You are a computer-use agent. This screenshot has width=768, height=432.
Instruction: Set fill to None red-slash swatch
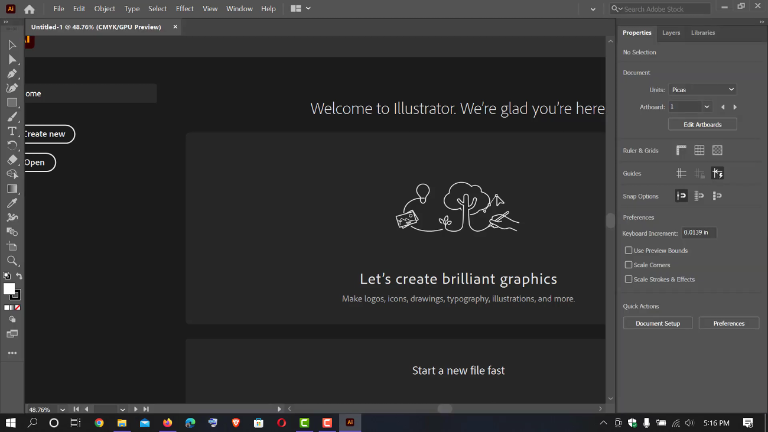coord(18,307)
